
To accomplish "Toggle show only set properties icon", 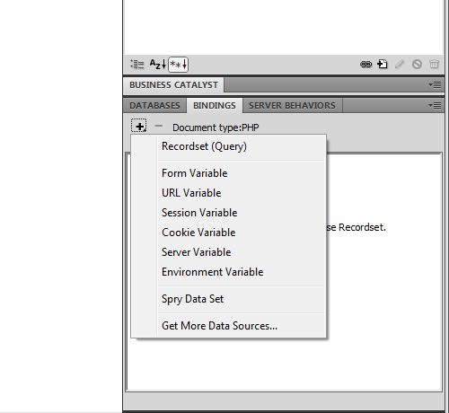I will pos(179,65).
